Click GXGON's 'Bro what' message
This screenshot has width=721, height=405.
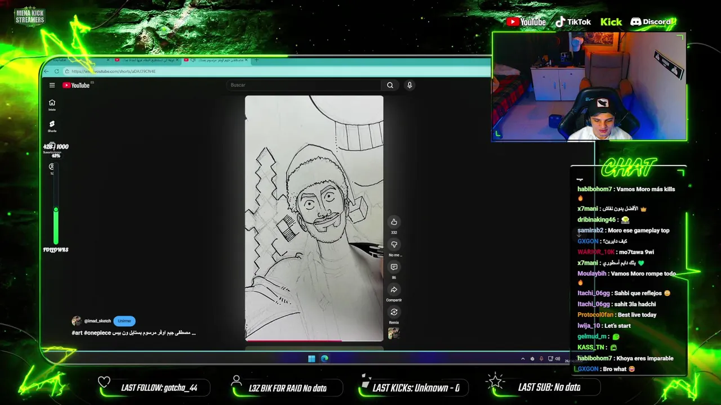606,369
